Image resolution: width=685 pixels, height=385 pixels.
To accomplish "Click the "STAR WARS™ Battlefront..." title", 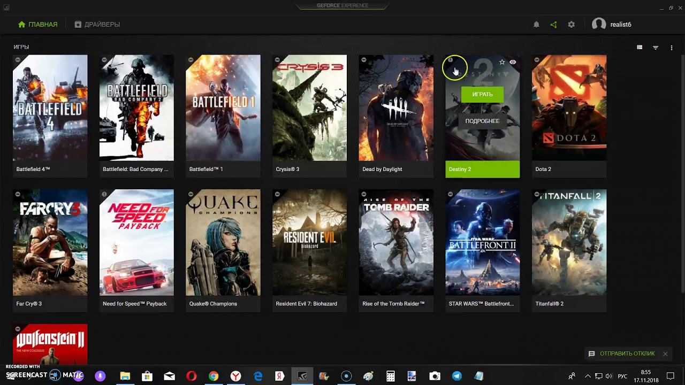I will tap(481, 304).
